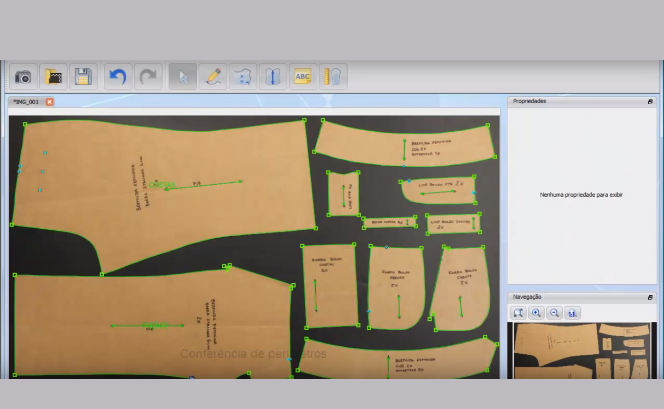Click the small 'Limp Fte 4x' rectangle piece
Viewport: 664px width, 409px height.
(x=343, y=193)
